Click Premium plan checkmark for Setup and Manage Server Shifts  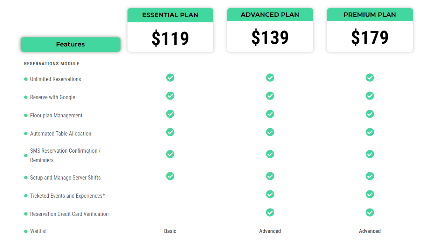pyautogui.click(x=370, y=176)
